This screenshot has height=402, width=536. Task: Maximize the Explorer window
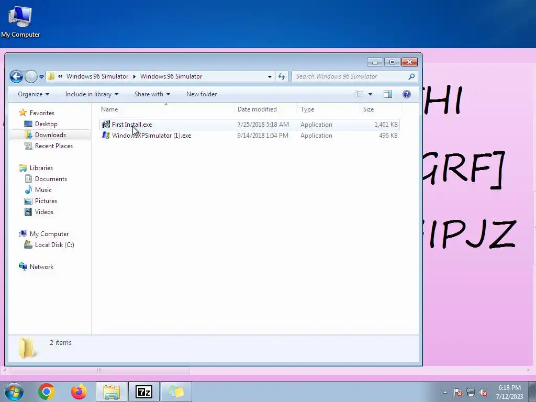392,62
